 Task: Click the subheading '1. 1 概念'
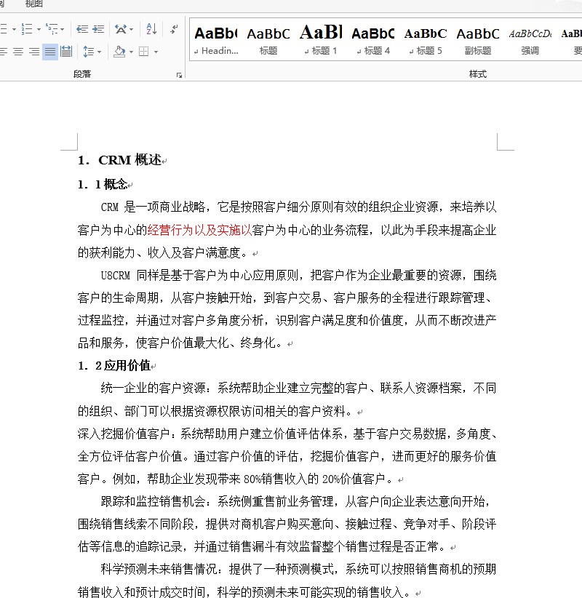[102, 185]
